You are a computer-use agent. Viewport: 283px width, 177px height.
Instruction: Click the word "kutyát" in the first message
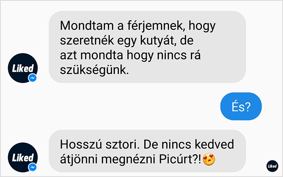157,41
